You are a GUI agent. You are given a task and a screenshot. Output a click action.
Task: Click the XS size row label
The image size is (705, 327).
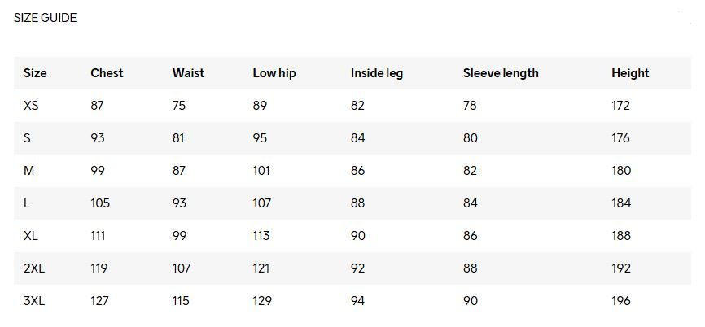(x=31, y=106)
